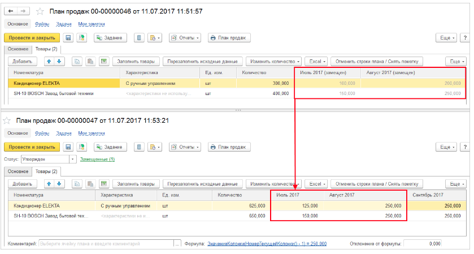Spreadsheet icon in plan 00-00000046 table toolbar
This screenshot has height=254, width=474.
point(104,62)
